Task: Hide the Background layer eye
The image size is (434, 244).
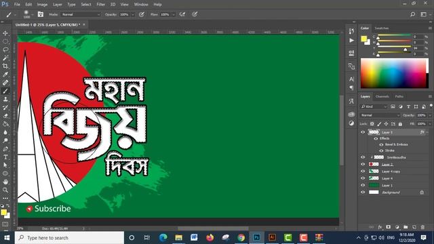Action: click(x=363, y=192)
